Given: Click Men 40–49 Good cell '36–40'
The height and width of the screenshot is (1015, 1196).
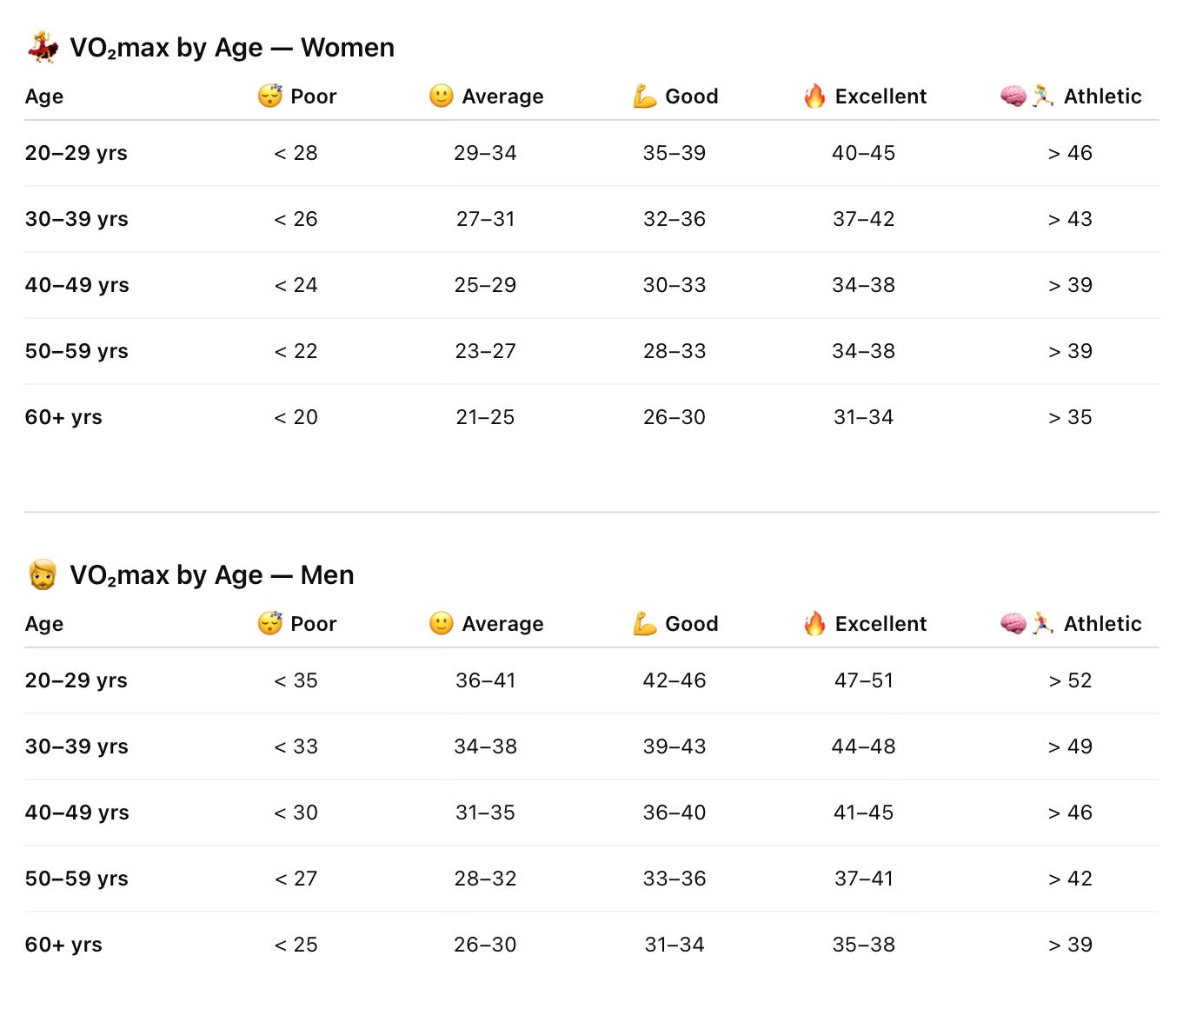Looking at the screenshot, I should (674, 813).
